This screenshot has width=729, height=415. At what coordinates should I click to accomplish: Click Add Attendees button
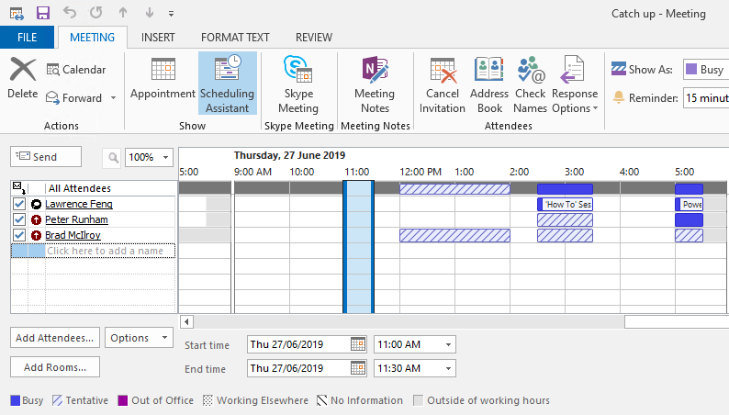55,338
